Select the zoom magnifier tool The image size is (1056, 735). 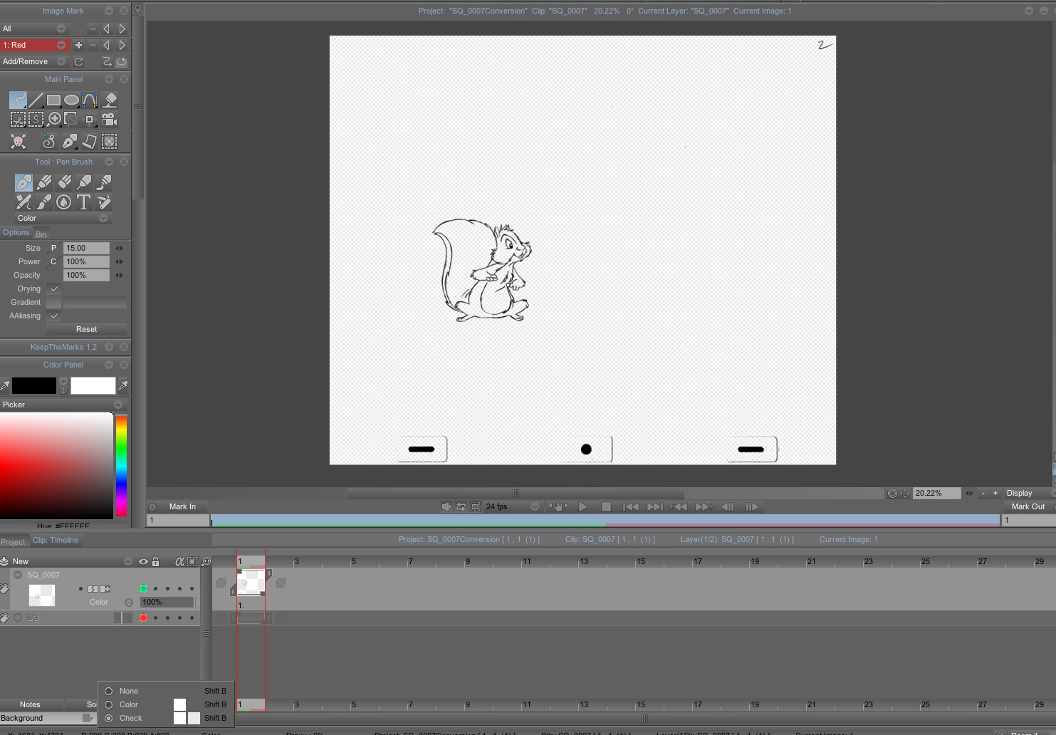pyautogui.click(x=54, y=119)
